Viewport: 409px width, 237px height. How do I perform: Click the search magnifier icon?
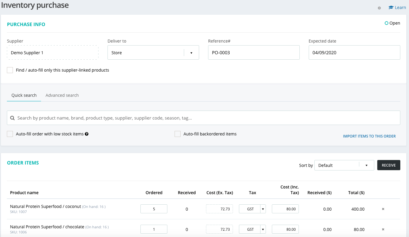click(x=13, y=118)
